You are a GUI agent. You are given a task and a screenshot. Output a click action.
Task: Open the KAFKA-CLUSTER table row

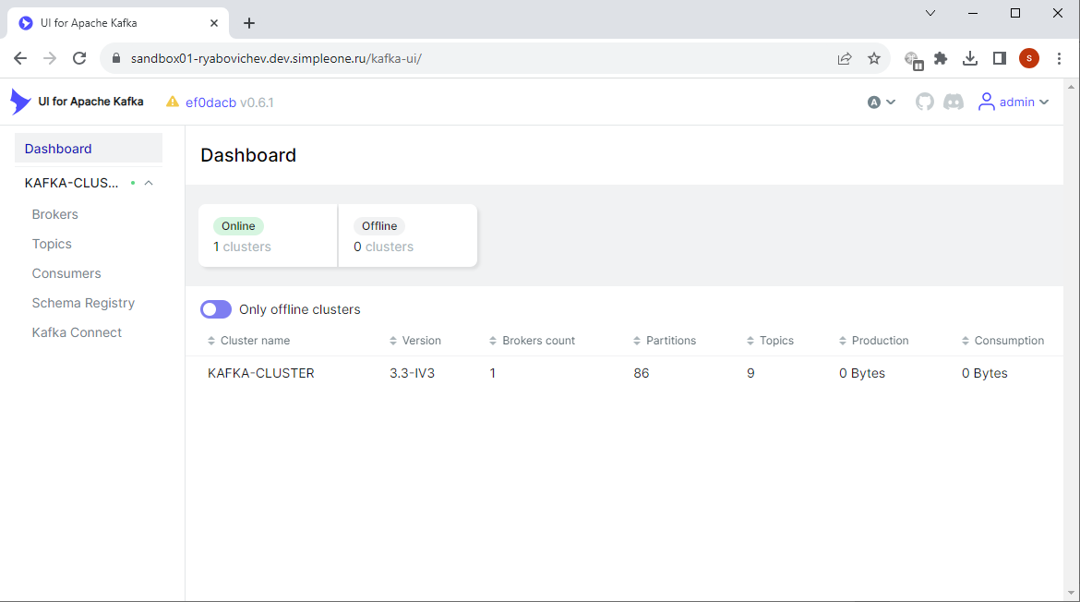(261, 373)
